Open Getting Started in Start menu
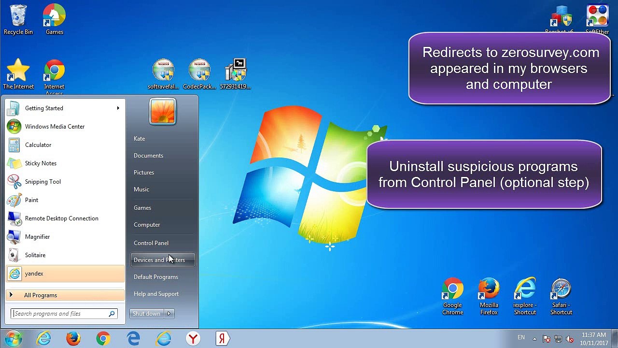The image size is (618, 348). point(65,108)
